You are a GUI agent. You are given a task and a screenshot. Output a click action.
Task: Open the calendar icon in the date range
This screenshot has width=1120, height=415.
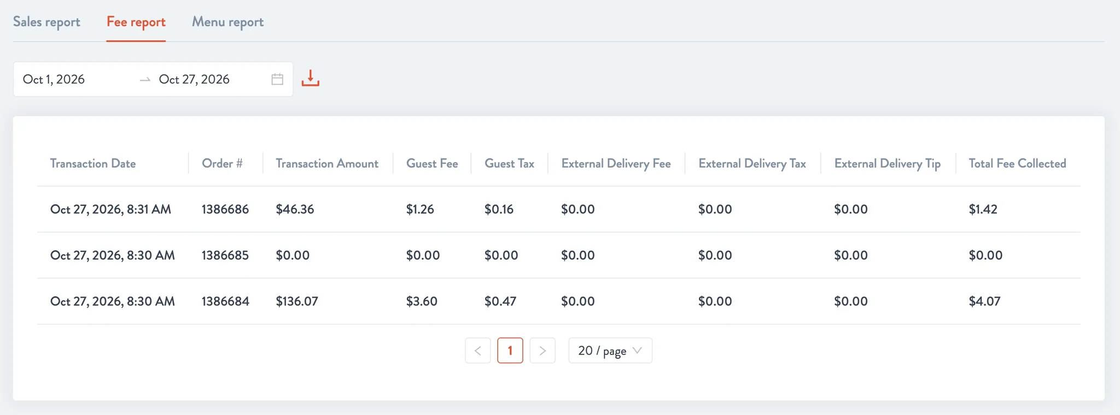click(277, 79)
